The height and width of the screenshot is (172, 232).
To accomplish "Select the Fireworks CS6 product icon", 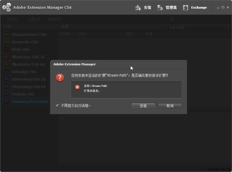I will click(x=6, y=42).
